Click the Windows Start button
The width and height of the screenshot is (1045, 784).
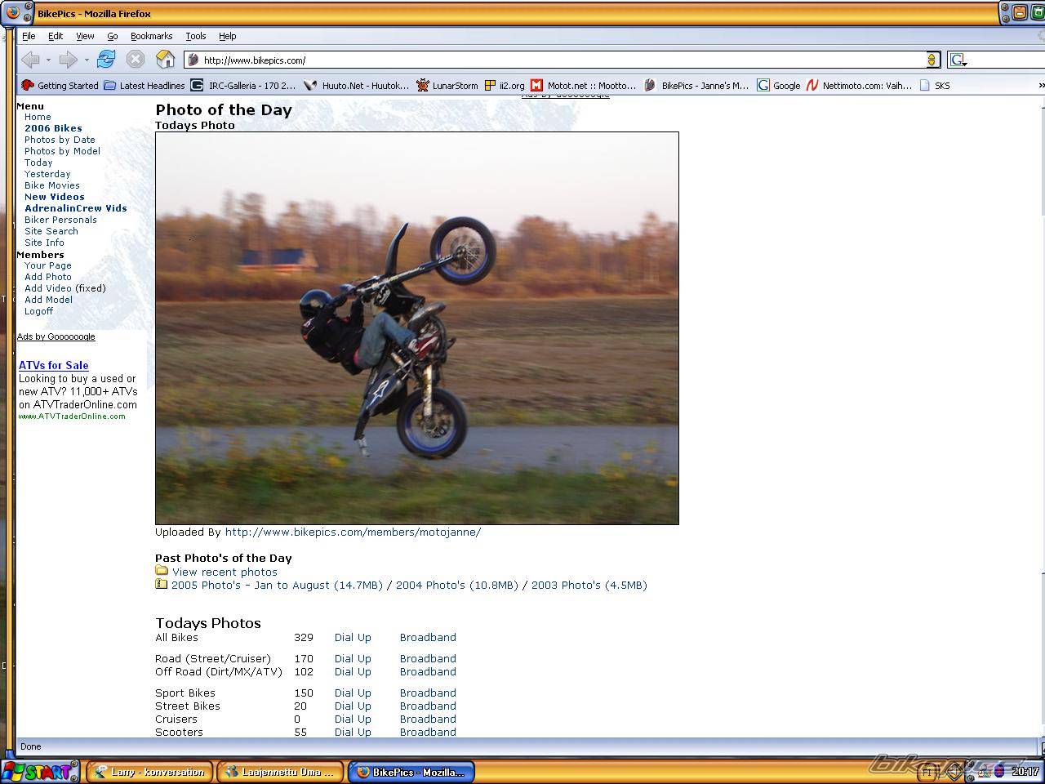40,772
